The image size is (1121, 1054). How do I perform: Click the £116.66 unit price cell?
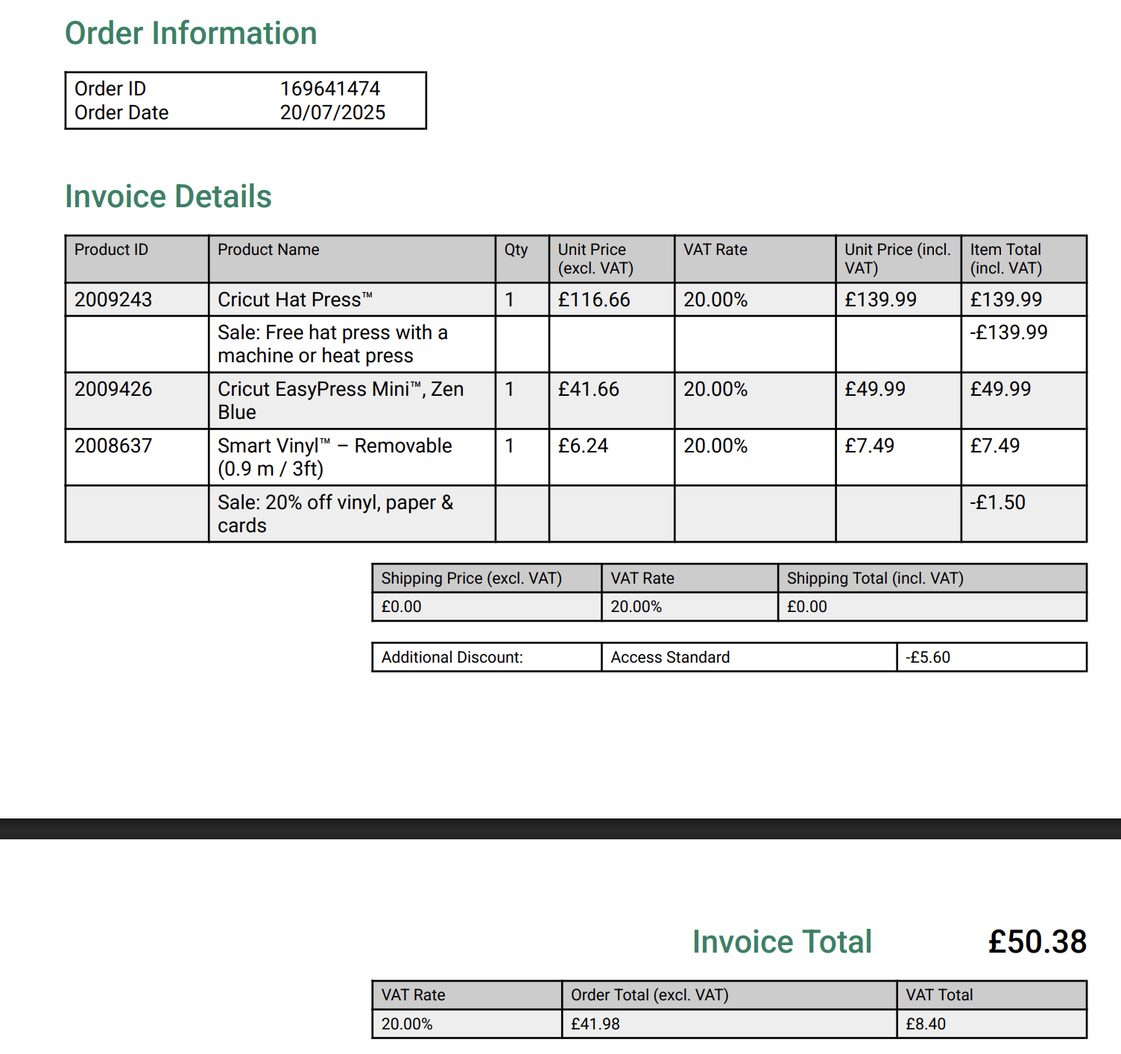612,300
